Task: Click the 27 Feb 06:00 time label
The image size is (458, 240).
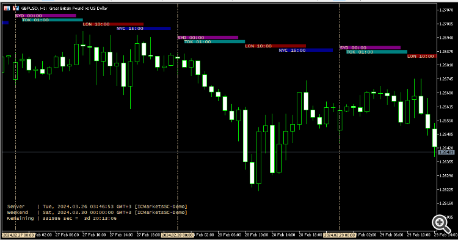Action: point(67,235)
